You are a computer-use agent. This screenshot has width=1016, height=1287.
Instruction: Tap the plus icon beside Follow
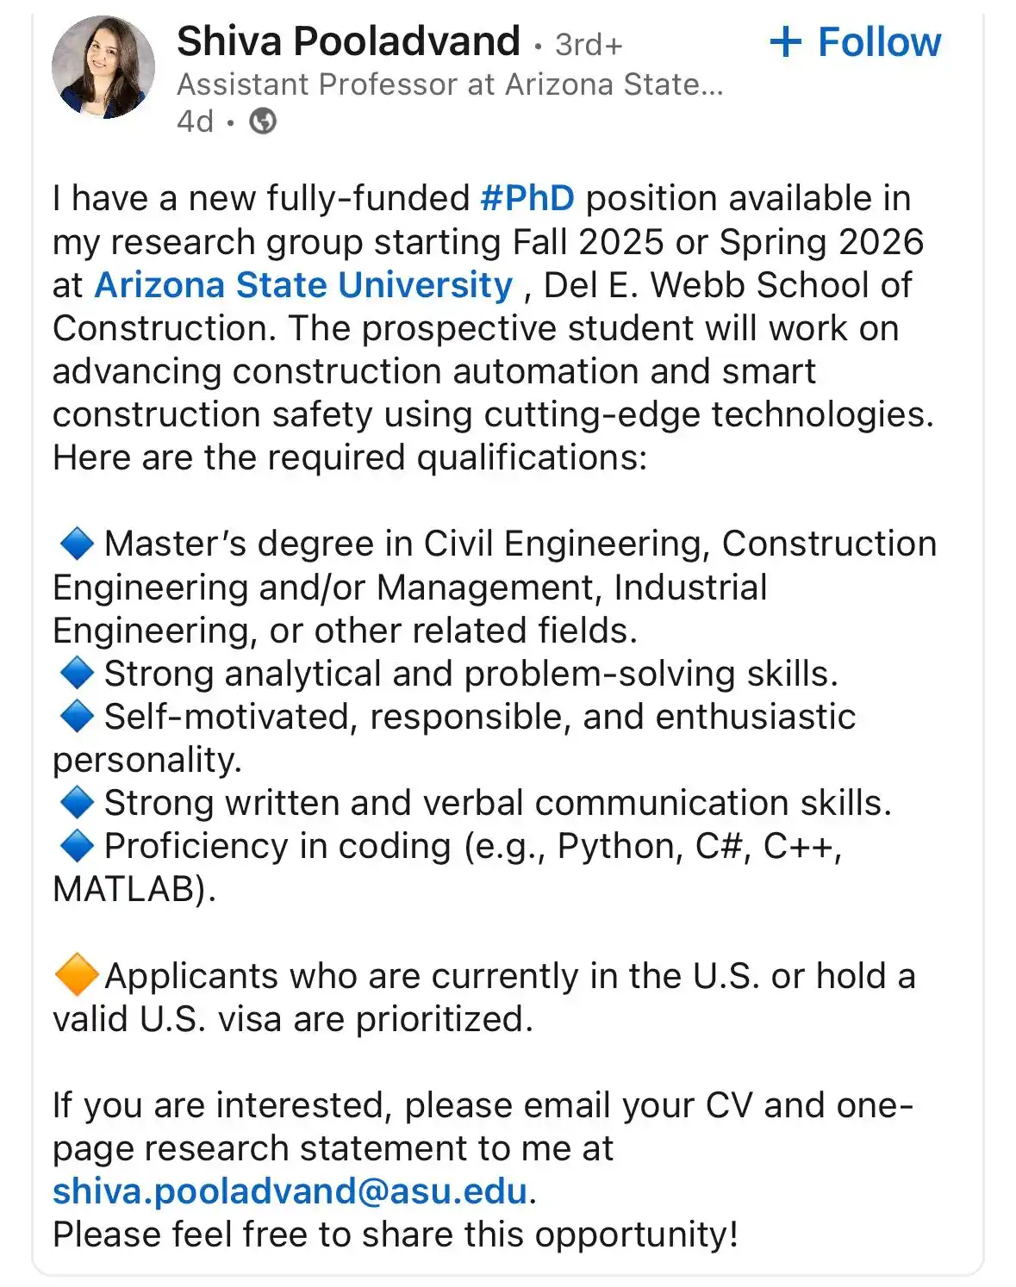[786, 41]
